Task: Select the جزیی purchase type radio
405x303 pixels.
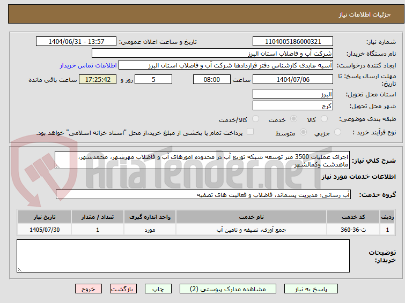Action: click(x=337, y=132)
